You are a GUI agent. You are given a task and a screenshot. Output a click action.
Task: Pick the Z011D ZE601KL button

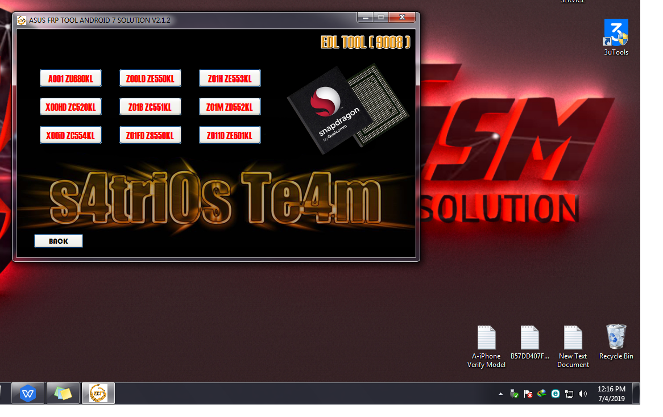click(230, 135)
